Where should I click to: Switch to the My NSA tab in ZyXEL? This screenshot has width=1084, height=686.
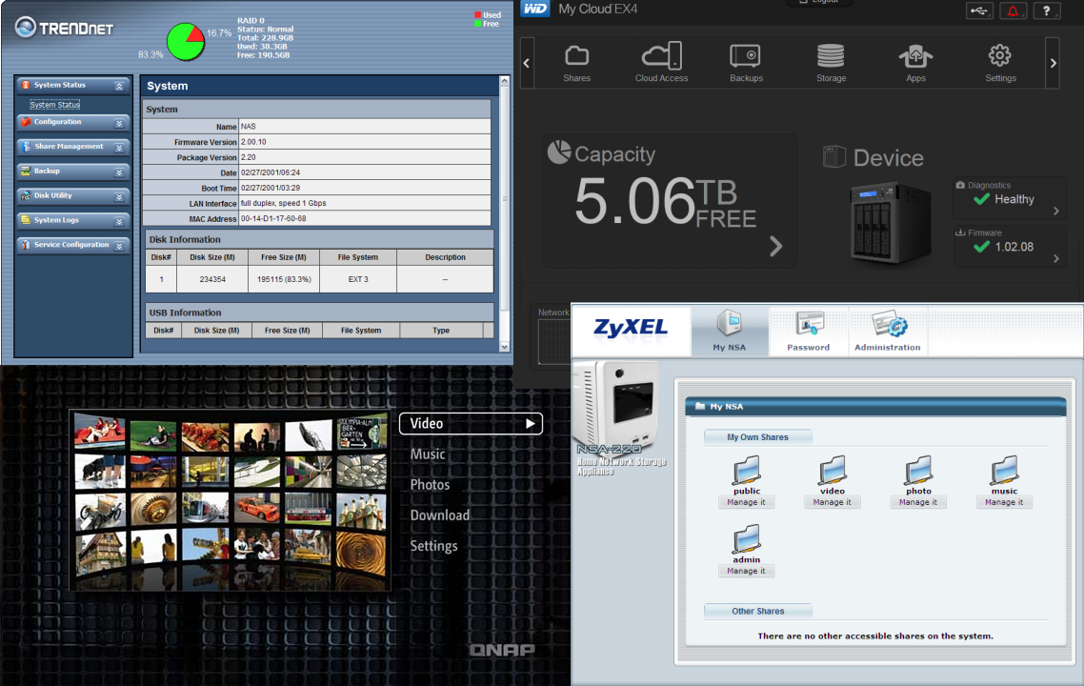[x=730, y=332]
